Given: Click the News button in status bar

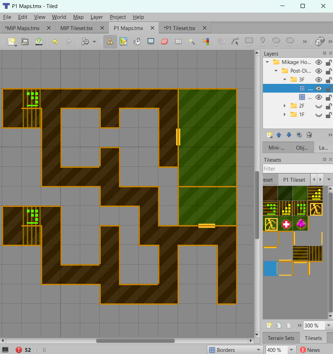Looking at the screenshot, I should pos(310,350).
